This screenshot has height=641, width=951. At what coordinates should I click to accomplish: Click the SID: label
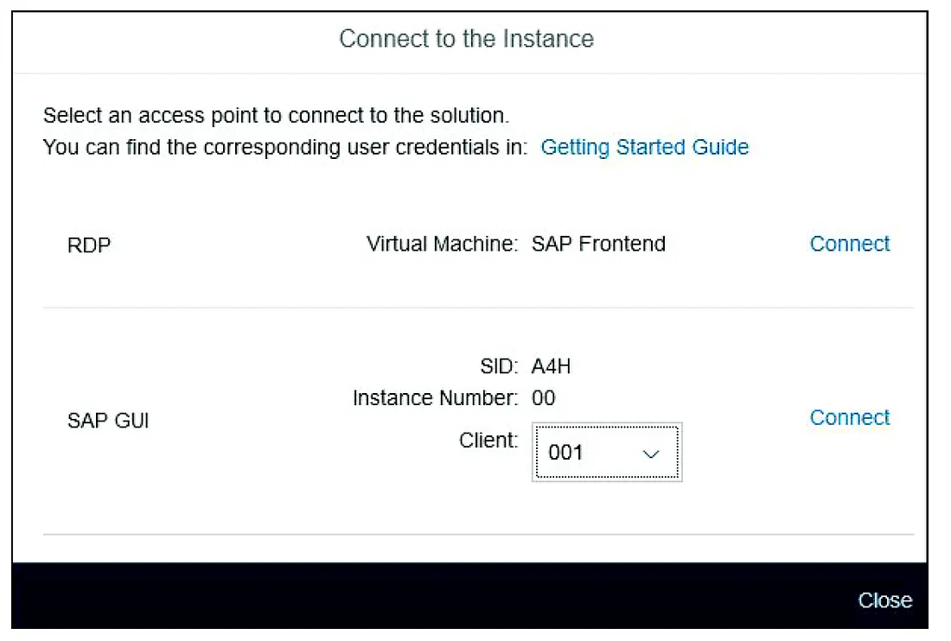[499, 366]
